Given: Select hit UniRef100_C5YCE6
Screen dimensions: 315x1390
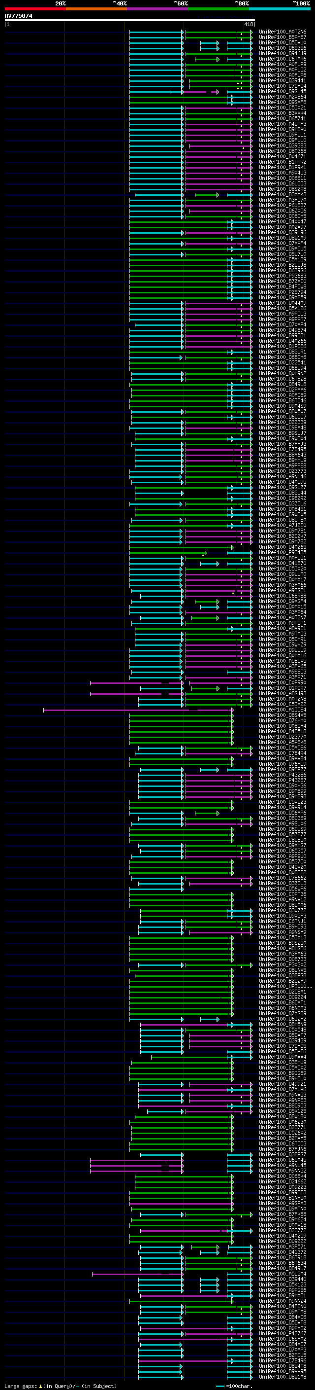Looking at the screenshot, I should point(283,748).
